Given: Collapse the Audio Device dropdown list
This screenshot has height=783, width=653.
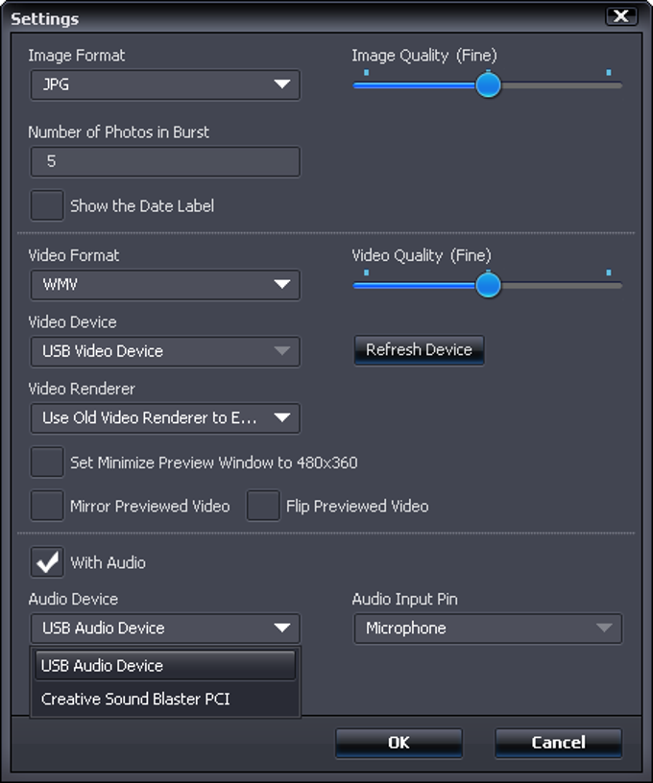Looking at the screenshot, I should (163, 628).
